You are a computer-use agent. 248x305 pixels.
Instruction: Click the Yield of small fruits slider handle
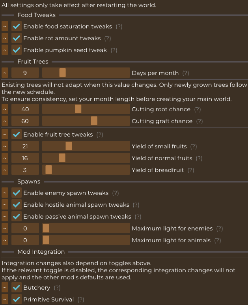(x=69, y=146)
